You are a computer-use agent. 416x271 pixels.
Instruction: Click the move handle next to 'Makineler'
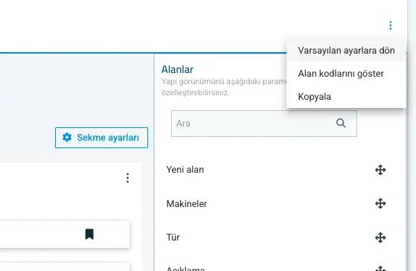[x=380, y=203]
